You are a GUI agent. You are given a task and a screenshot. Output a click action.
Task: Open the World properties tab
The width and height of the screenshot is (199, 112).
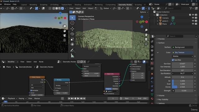[152, 63]
